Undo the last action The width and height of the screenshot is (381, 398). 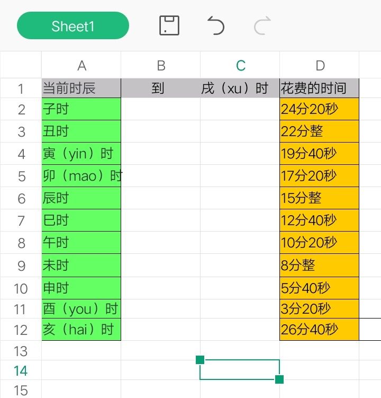tap(216, 25)
